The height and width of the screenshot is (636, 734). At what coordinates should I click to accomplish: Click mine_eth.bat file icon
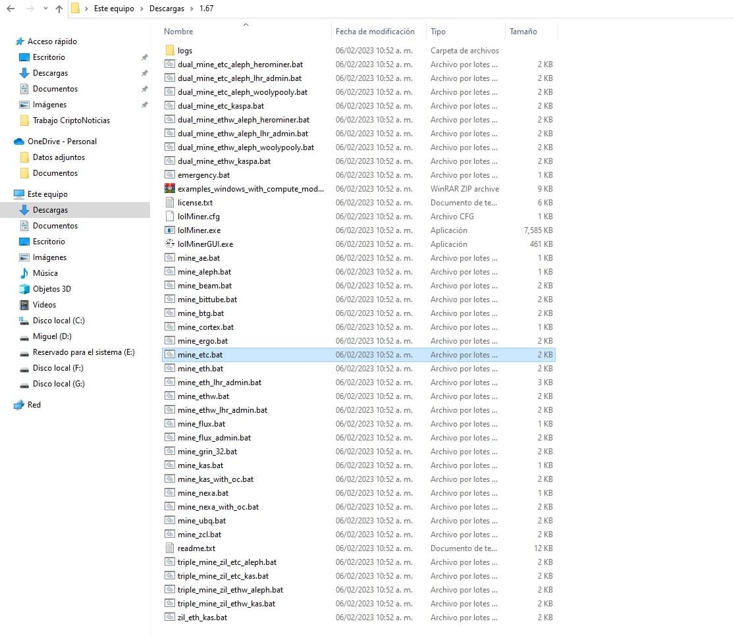pyautogui.click(x=170, y=369)
